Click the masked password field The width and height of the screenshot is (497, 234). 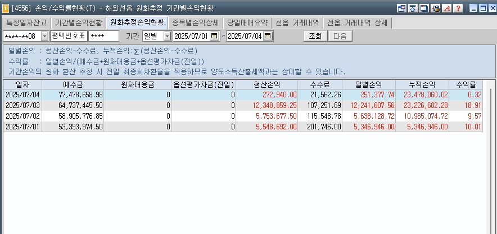tap(103, 36)
